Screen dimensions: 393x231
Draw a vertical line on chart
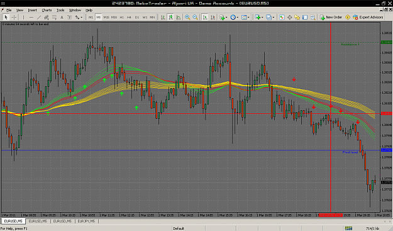pos(23,17)
